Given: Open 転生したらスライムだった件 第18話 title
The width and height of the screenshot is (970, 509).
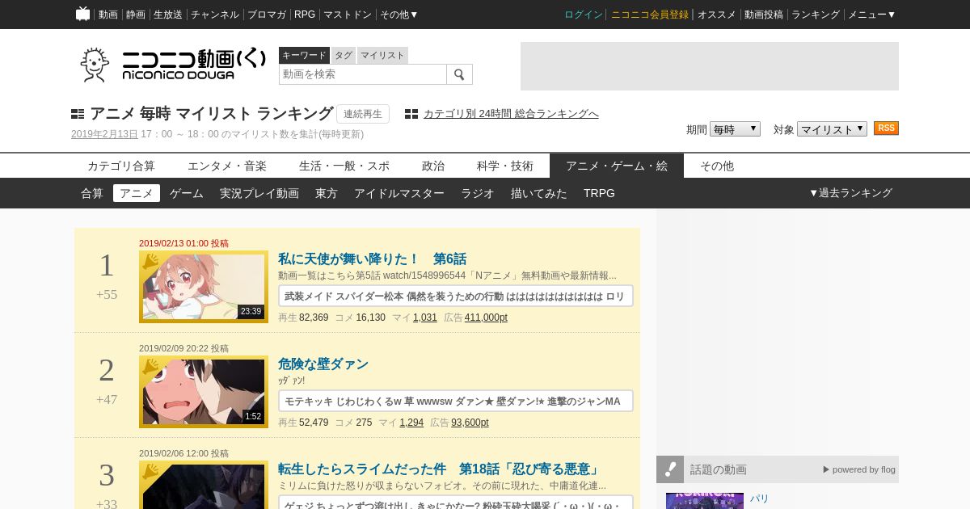Looking at the screenshot, I should pos(440,469).
